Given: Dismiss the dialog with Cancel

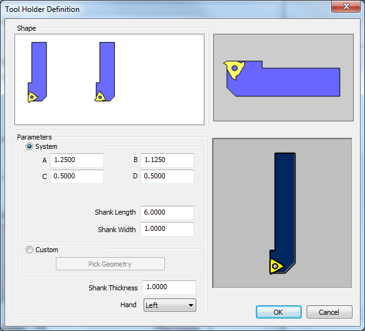Looking at the screenshot, I should (329, 312).
